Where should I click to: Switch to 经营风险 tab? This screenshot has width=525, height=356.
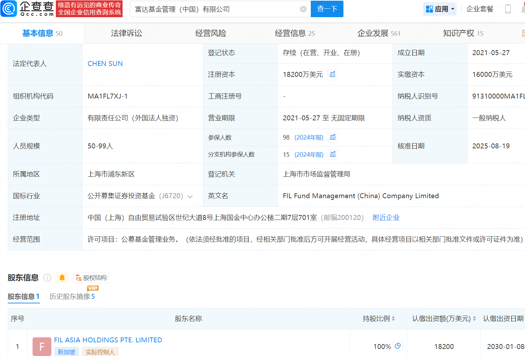click(211, 33)
